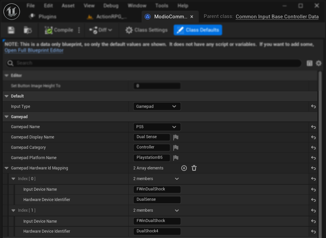Save the current asset with disk icon
The height and width of the screenshot is (238, 326).
tap(11, 30)
